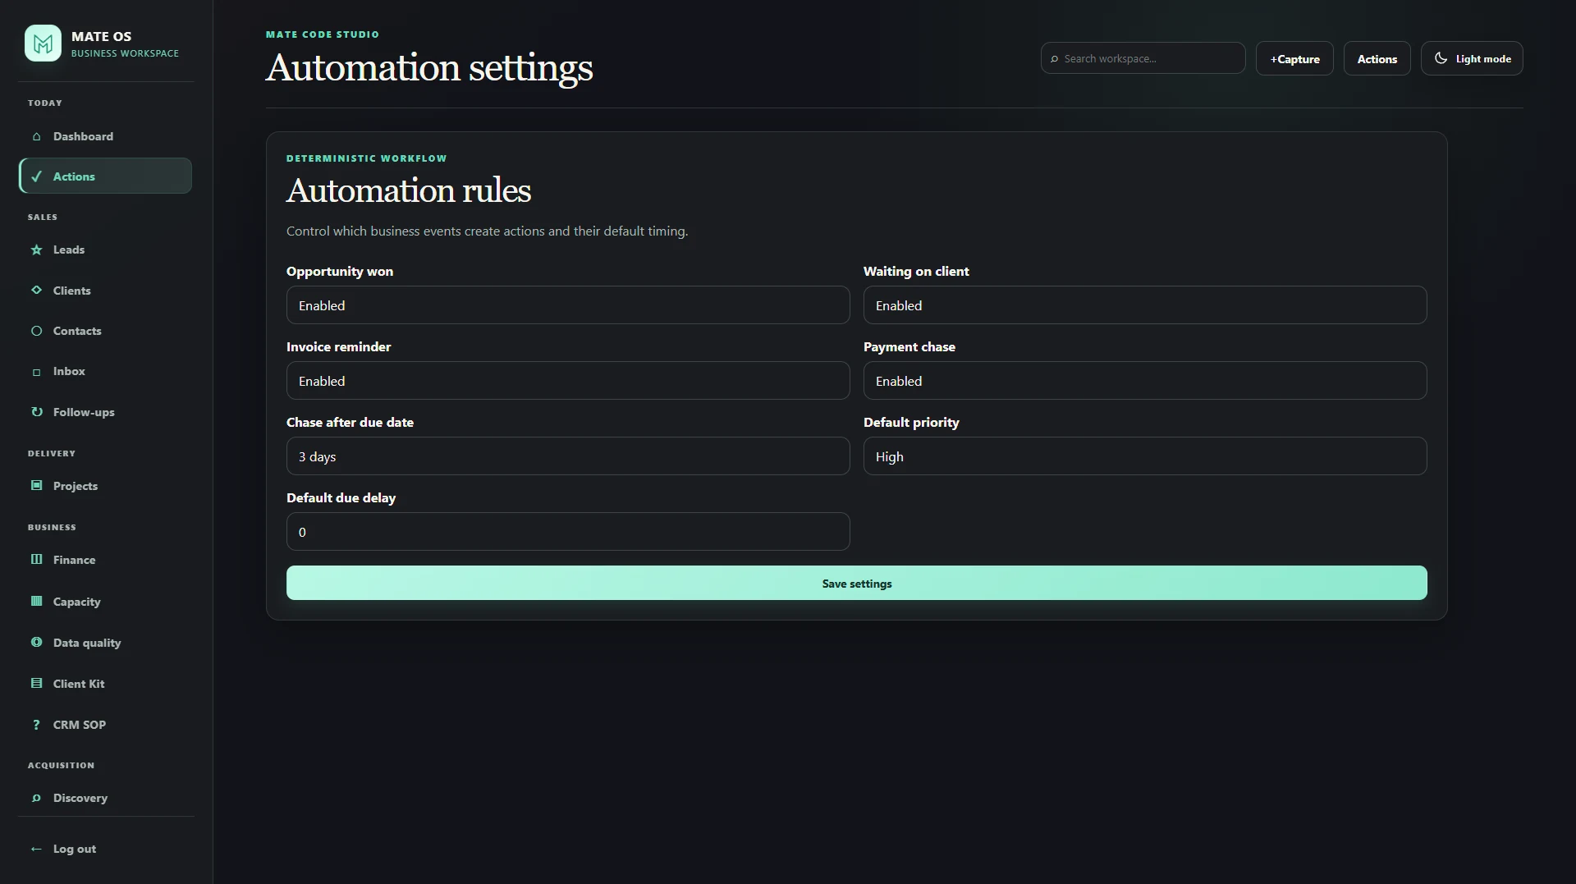1576x884 pixels.
Task: Click the Actions checkmark icon
Action: (x=36, y=176)
